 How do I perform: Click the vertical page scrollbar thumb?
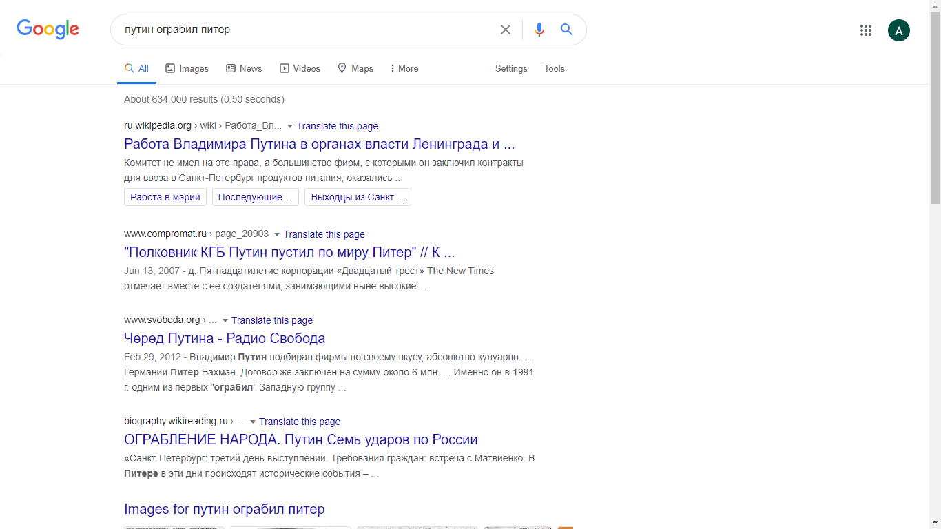(x=935, y=107)
